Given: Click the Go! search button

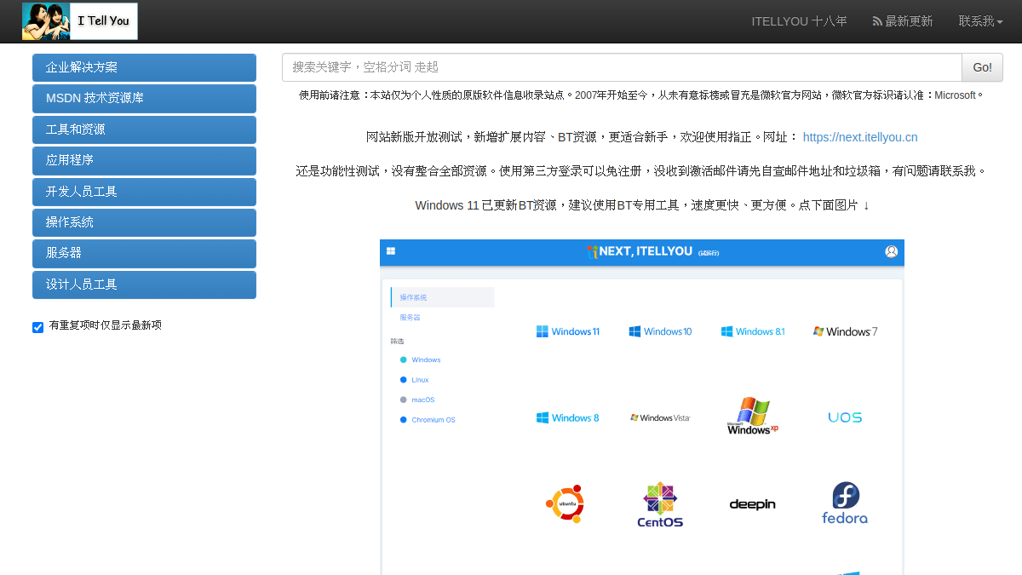Looking at the screenshot, I should (982, 67).
